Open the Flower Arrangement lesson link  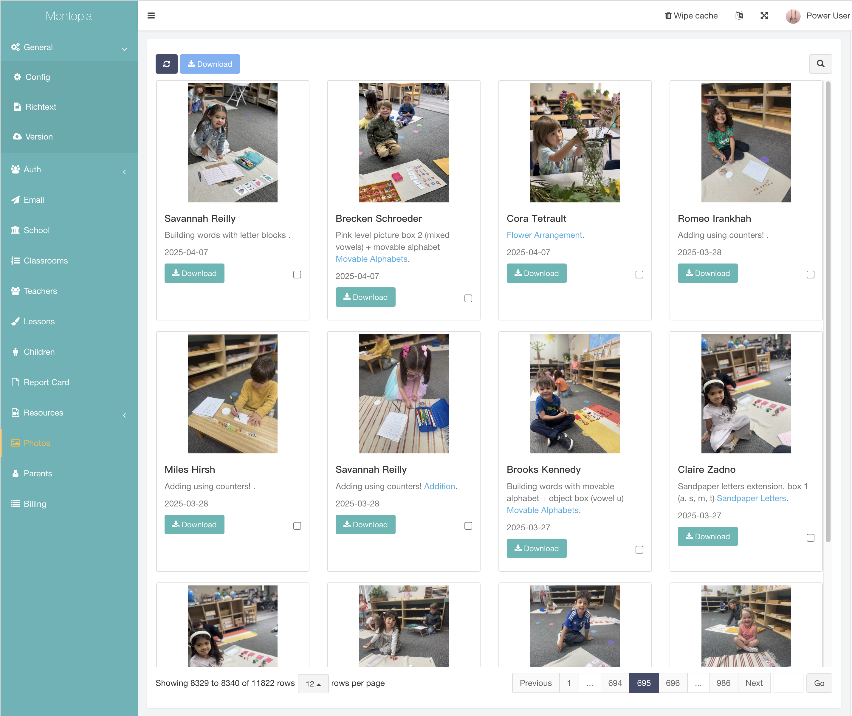tap(544, 235)
